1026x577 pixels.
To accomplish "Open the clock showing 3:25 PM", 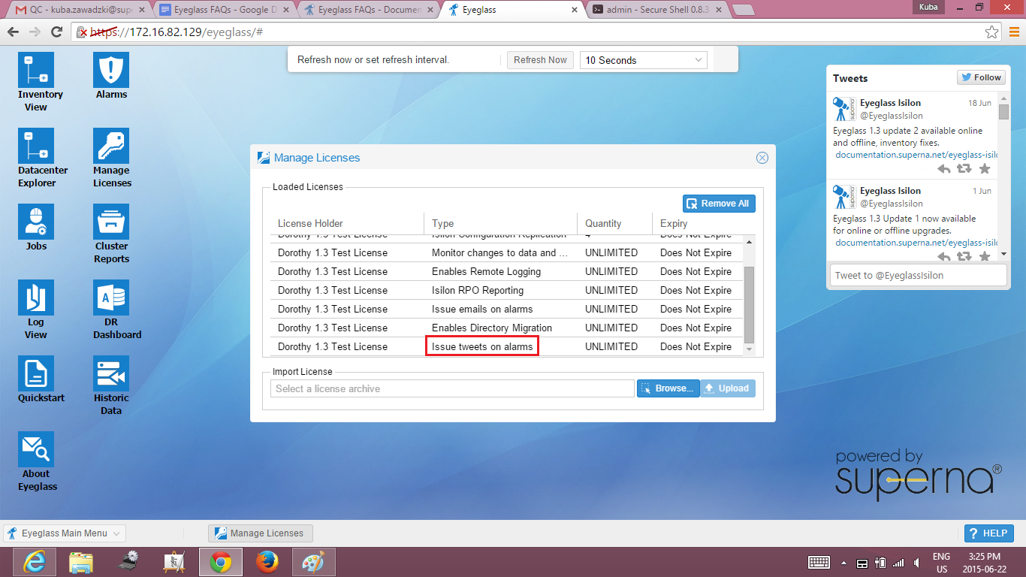I will [985, 563].
